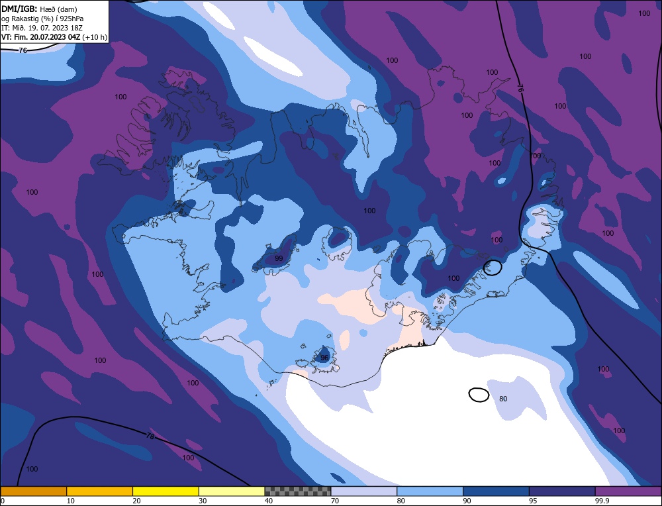This screenshot has height=506, width=662.
Task: Select the 'IT: Mið. 19. 07. 2023 18Z' line
Action: click(x=42, y=27)
